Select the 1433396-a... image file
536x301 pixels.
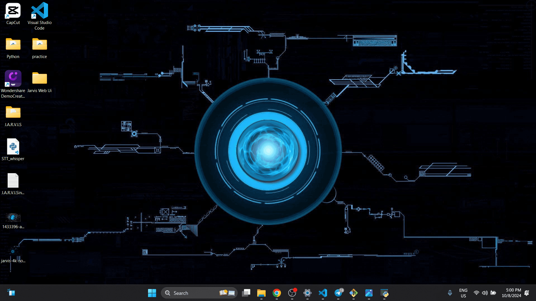[13, 221]
